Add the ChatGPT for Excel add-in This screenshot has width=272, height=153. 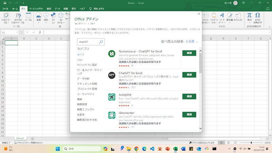[189, 75]
